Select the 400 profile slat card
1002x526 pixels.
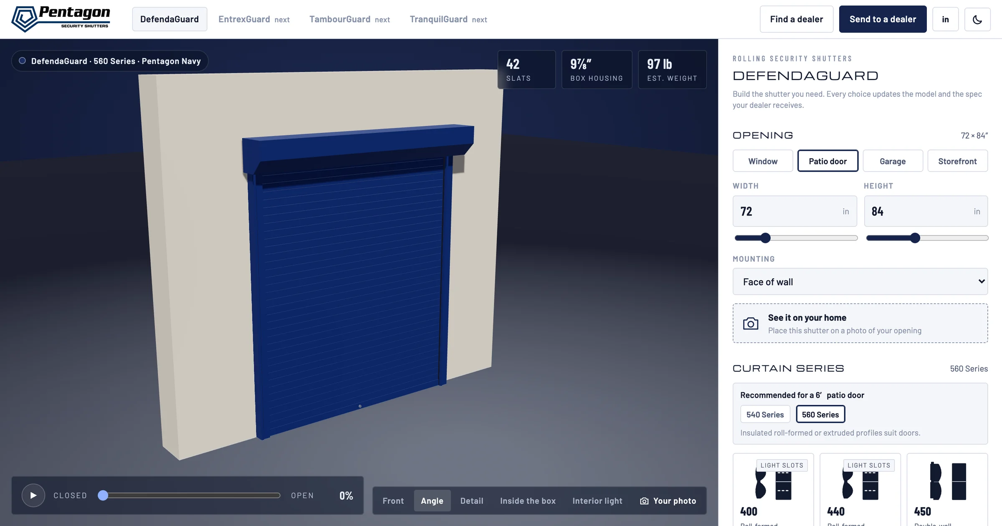(x=773, y=489)
